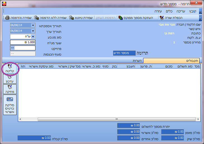The height and width of the screenshot is (144, 204).
Task: Open the עזרה menu
Action: click(x=158, y=11)
